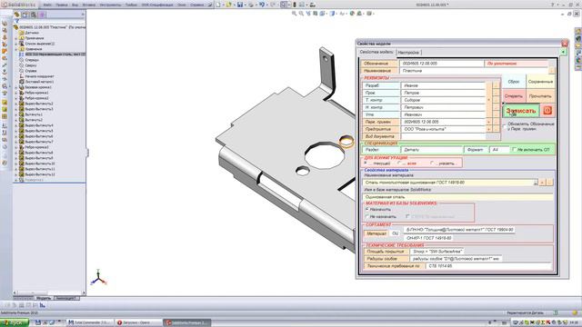
Task: Click the Zoom to Area view icon
Action: coord(301,14)
